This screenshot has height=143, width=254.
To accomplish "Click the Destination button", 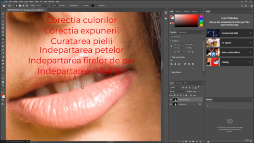I will pos(62,6).
